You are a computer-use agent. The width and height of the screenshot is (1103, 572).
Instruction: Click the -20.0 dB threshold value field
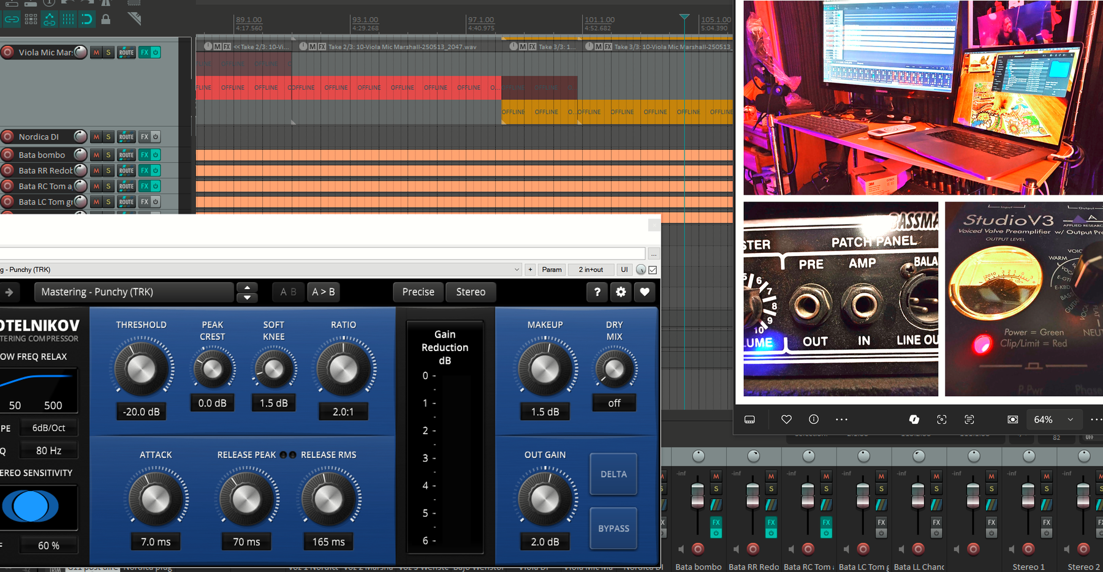point(141,412)
